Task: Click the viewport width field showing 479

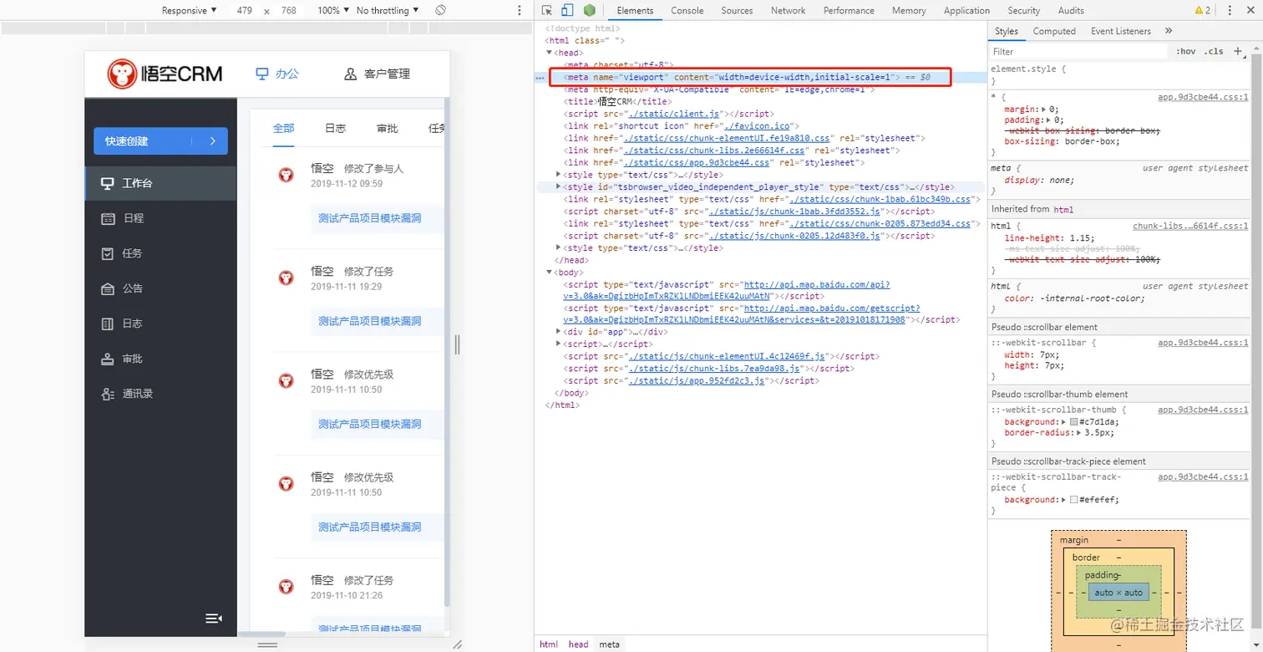Action: (x=244, y=10)
